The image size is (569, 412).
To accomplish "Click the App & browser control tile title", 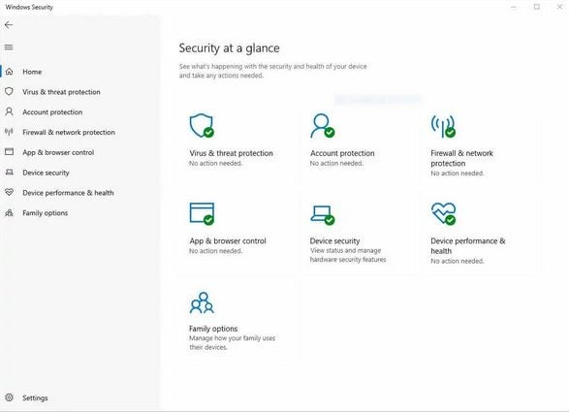I will pyautogui.click(x=228, y=241).
